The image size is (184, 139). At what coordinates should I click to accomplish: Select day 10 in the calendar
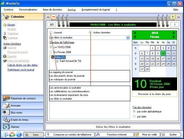[163, 53]
